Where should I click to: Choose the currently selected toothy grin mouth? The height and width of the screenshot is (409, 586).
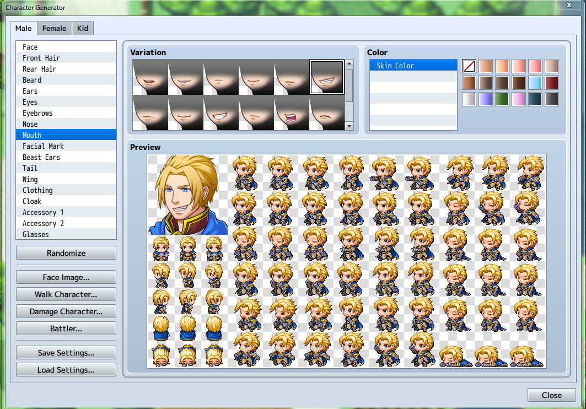coord(327,77)
